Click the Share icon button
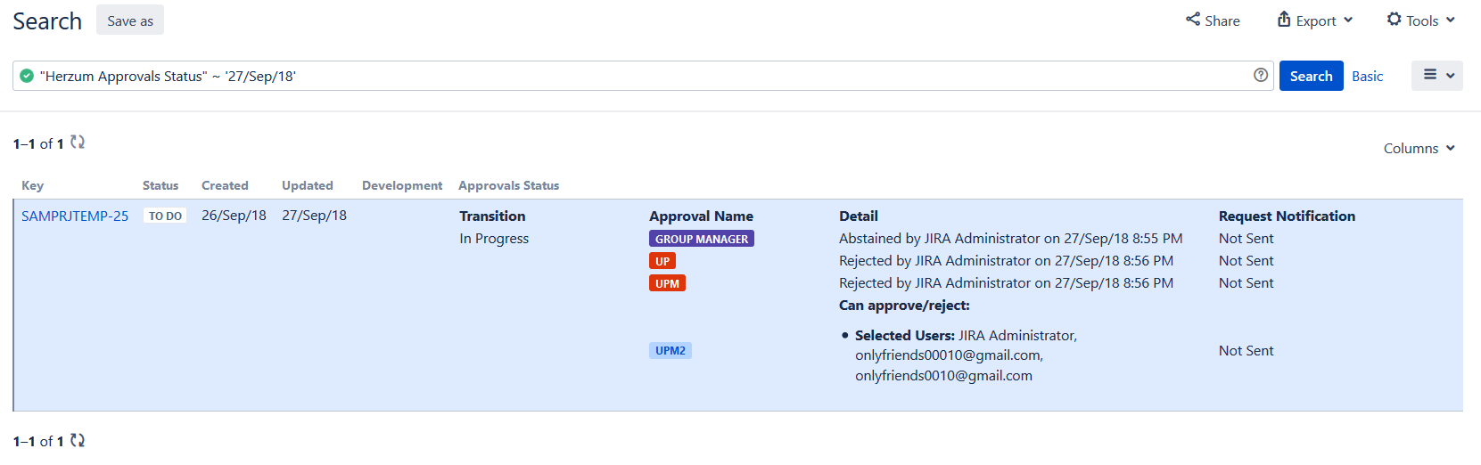This screenshot has width=1481, height=465. point(1212,20)
